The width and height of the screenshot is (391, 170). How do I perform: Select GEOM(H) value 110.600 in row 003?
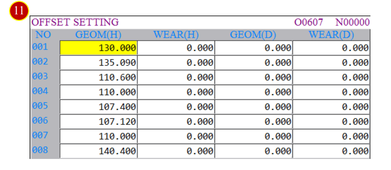tap(99, 77)
